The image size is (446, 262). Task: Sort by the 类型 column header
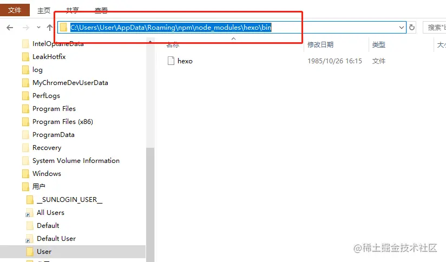click(x=378, y=45)
